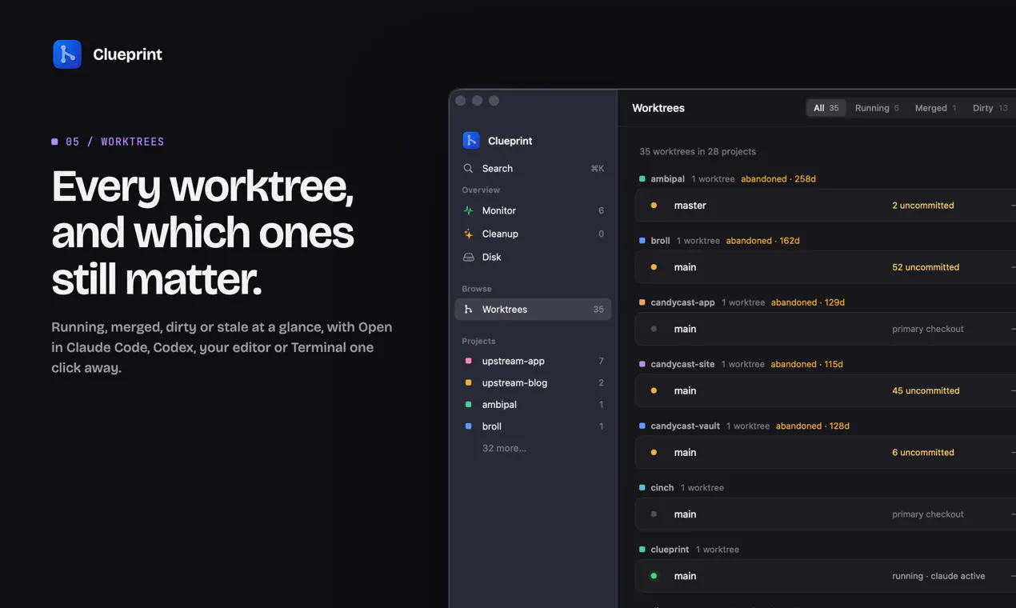Click 'running · claude active' status text
The image size is (1016, 608).
[938, 576]
